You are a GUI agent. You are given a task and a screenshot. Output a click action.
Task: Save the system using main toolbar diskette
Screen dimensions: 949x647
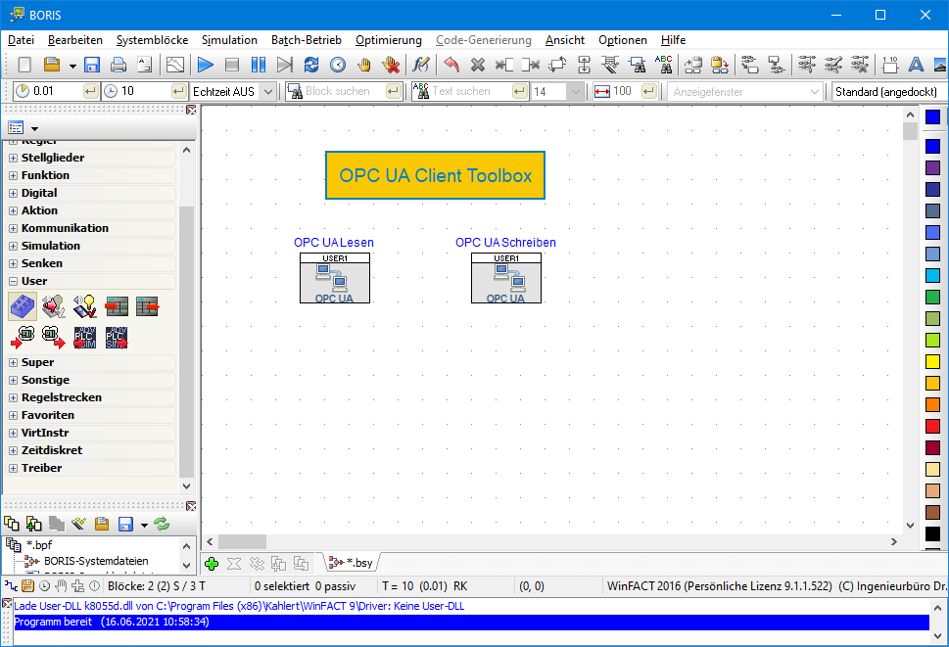pyautogui.click(x=91, y=64)
